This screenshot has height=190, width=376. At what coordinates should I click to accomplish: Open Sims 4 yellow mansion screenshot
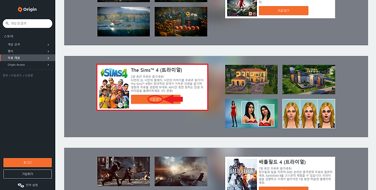(251, 79)
